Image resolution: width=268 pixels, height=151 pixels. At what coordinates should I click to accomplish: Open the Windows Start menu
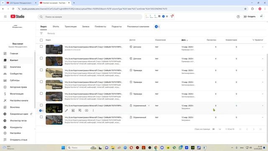[63, 148]
